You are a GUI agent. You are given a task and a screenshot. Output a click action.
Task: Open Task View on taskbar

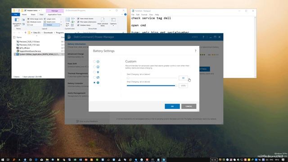[x=8, y=160]
